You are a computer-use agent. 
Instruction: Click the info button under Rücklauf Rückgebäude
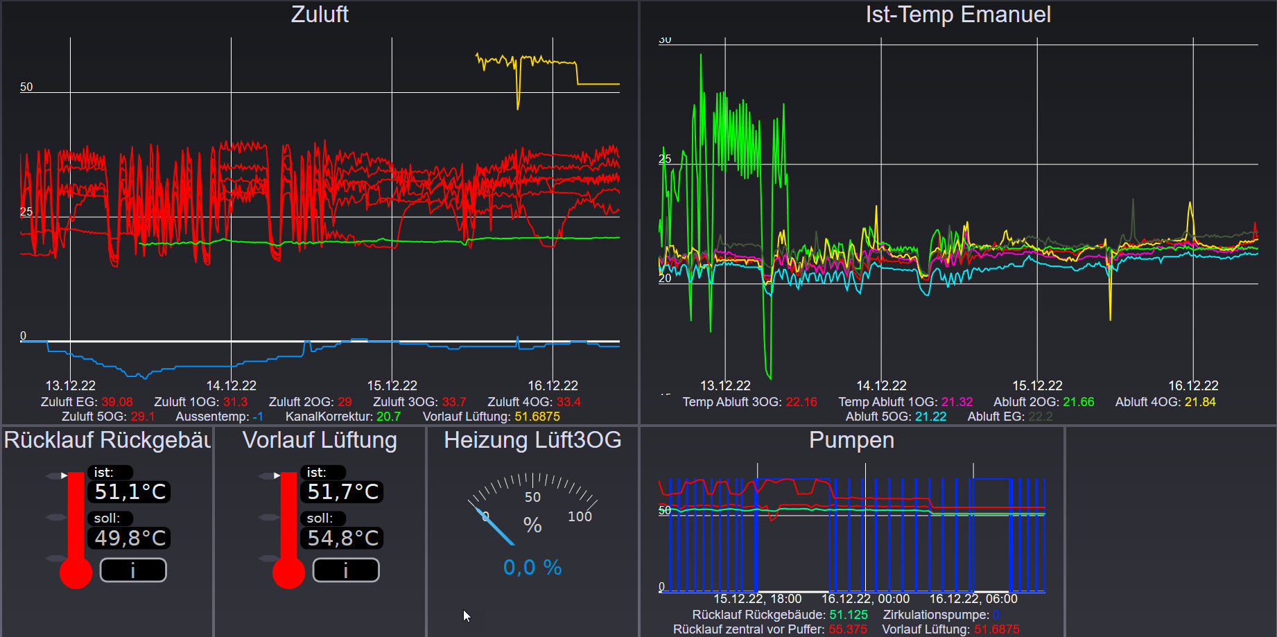click(x=133, y=570)
